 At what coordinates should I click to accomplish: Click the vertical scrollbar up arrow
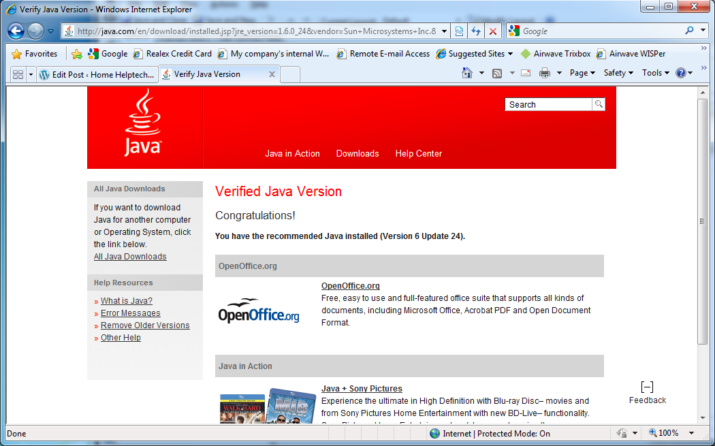(x=703, y=93)
